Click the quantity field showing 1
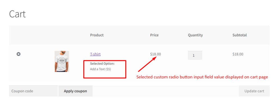 point(195,55)
